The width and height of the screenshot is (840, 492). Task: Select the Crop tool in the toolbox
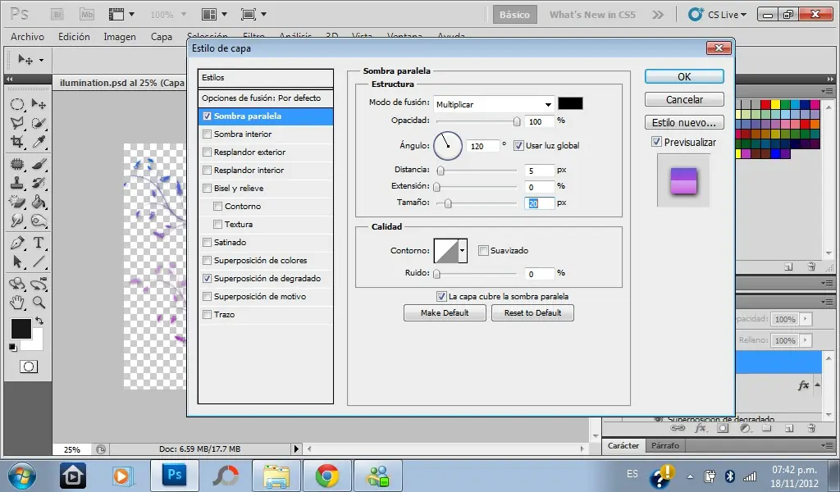(16, 142)
